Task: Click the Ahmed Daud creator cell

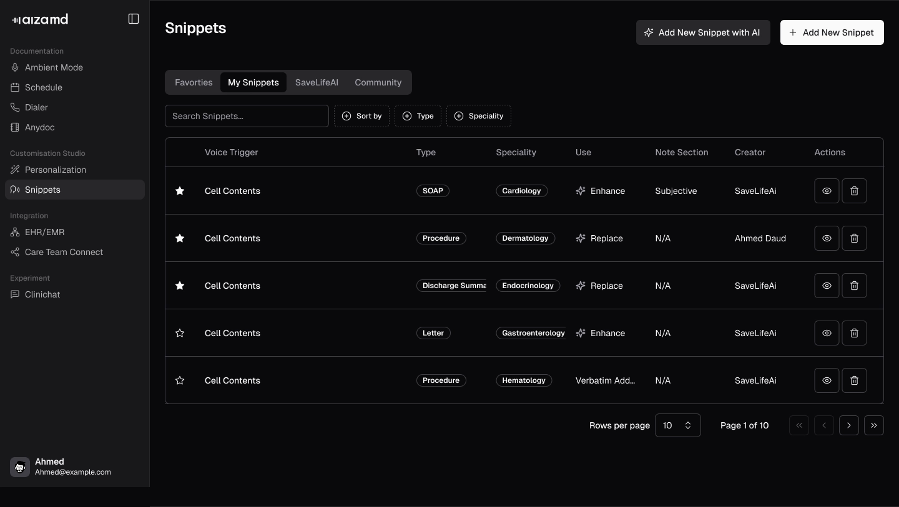Action: 760,238
